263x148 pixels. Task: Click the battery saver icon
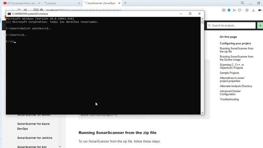(x=260, y=10)
